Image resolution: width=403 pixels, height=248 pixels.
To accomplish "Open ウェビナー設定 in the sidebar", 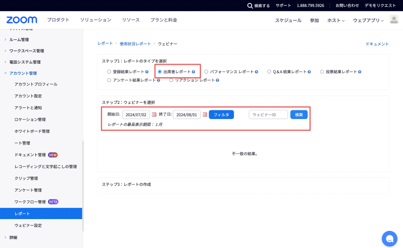I will pyautogui.click(x=28, y=225).
